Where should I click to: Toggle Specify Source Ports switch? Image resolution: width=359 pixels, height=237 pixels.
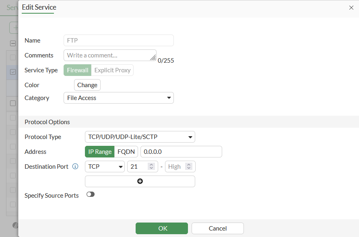coord(91,194)
